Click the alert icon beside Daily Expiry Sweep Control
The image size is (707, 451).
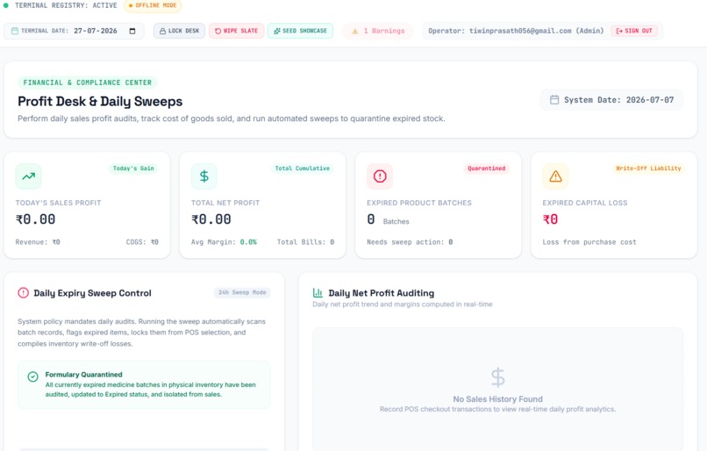click(23, 293)
